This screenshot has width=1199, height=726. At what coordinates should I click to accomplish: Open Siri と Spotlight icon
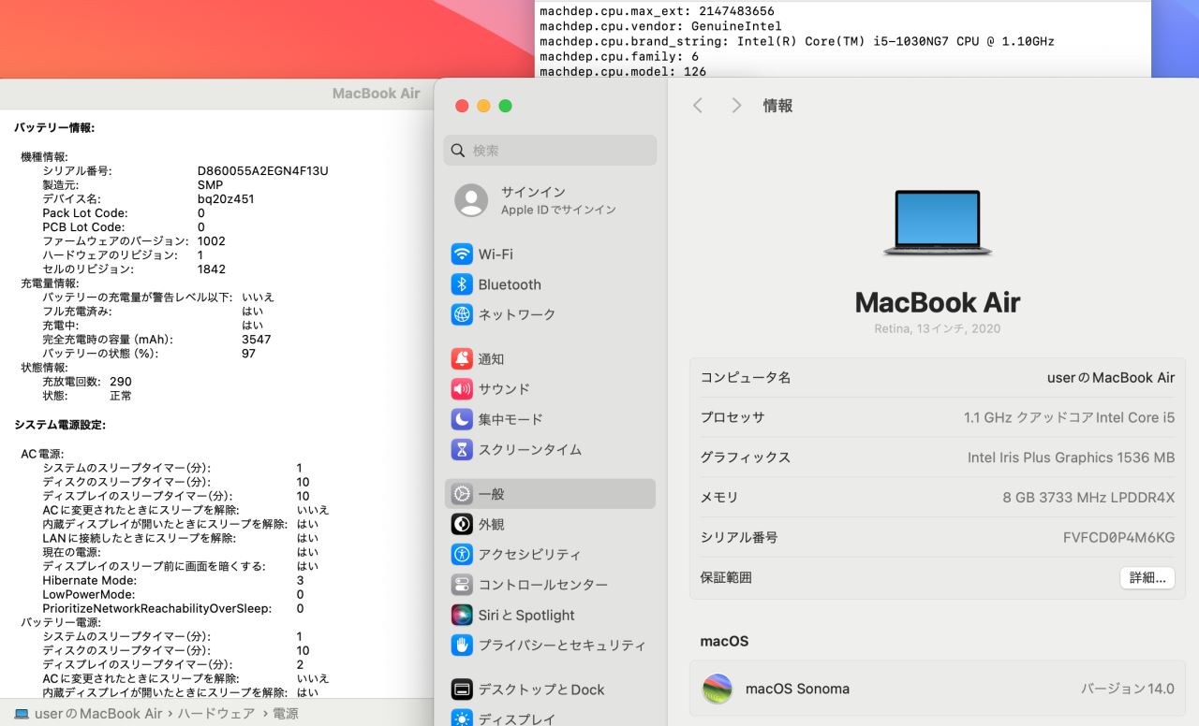462,615
